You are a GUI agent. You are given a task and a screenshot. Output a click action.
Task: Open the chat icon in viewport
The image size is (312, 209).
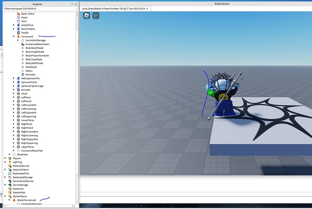(x=96, y=15)
